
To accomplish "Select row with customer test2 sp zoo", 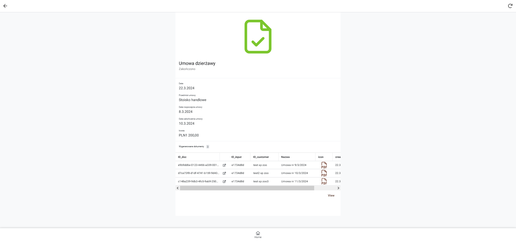I will pos(261,173).
